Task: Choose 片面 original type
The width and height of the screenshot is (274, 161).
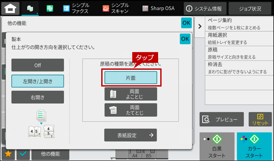Action: click(x=131, y=78)
